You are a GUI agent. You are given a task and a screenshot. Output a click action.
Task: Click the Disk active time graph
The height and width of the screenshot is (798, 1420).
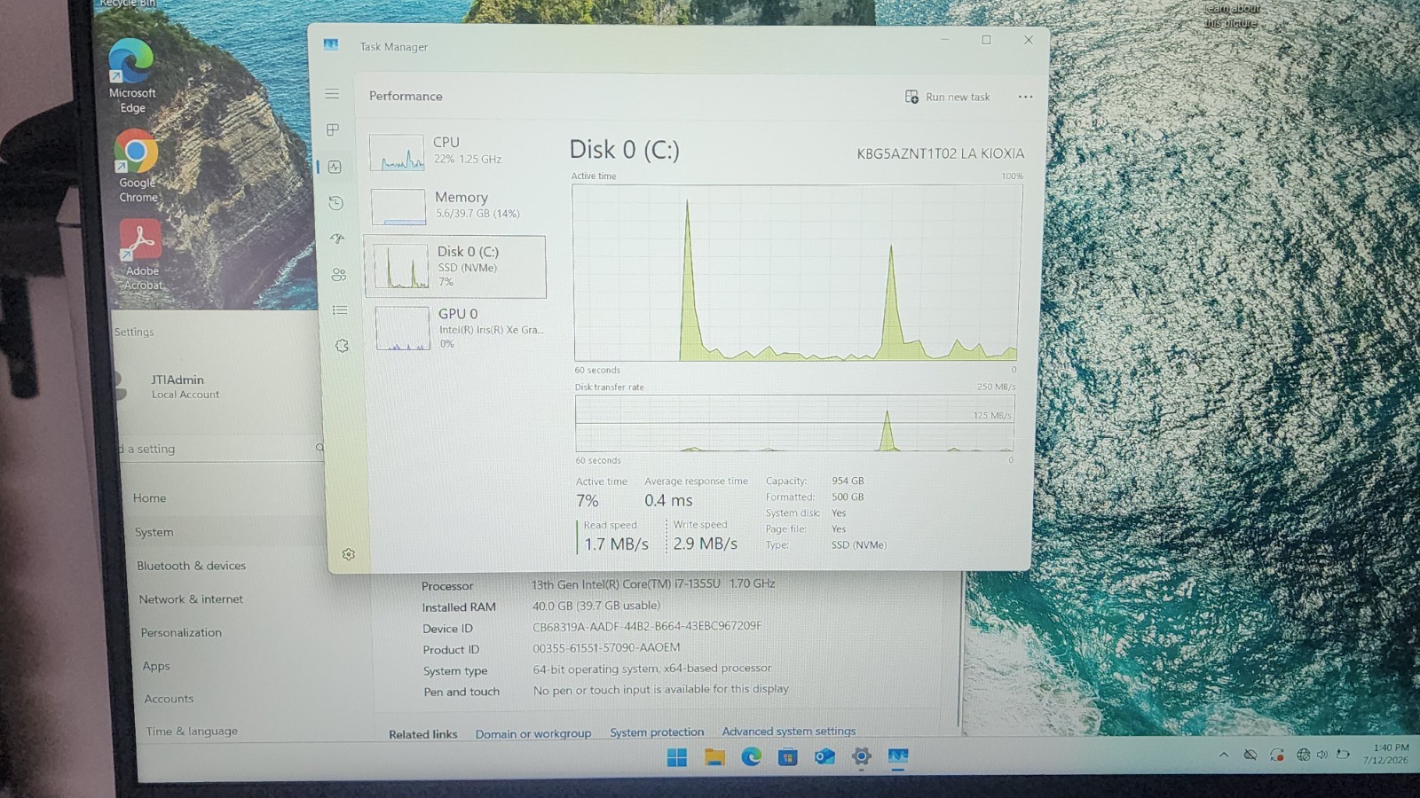(x=796, y=273)
